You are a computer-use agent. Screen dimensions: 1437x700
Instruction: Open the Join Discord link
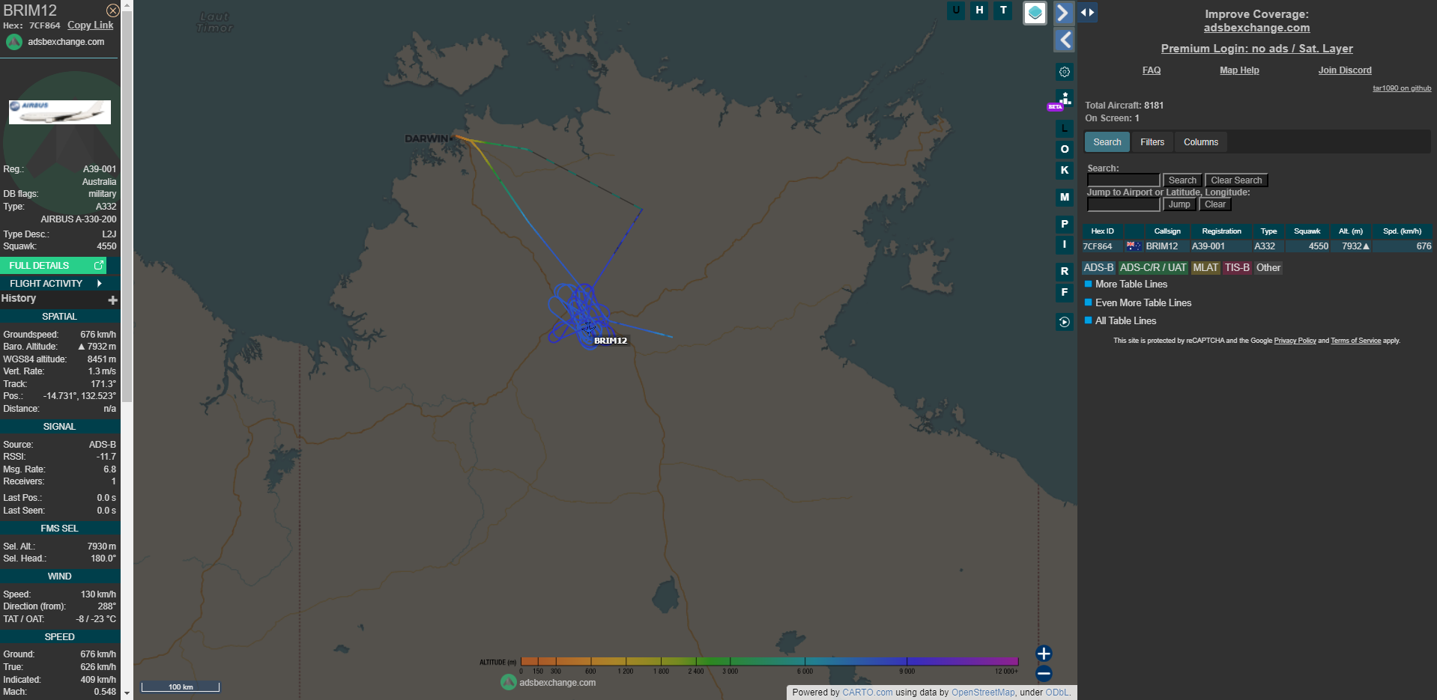click(1345, 70)
